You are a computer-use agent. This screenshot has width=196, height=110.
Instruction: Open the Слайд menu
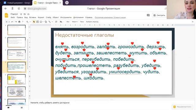[x=48, y=17]
